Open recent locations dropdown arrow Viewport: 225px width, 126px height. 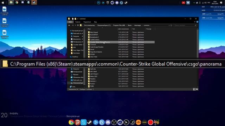pyautogui.click(x=76, y=25)
